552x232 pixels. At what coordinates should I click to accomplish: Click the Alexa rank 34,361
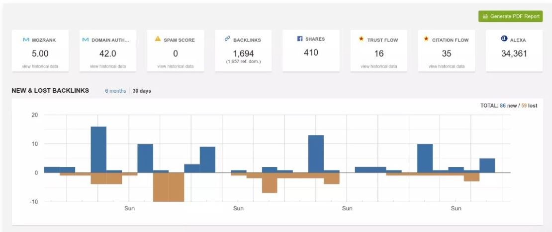pyautogui.click(x=514, y=54)
